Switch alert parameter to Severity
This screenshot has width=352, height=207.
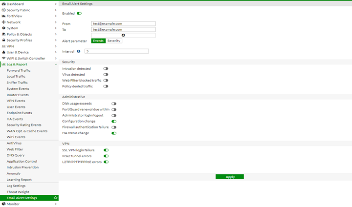click(x=114, y=41)
